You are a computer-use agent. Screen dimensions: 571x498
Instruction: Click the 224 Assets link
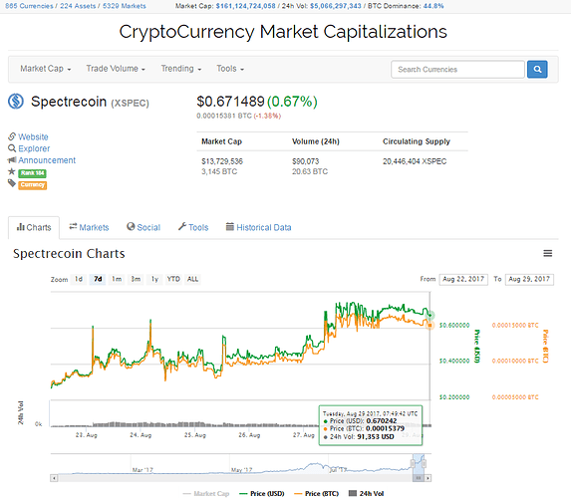78,6
